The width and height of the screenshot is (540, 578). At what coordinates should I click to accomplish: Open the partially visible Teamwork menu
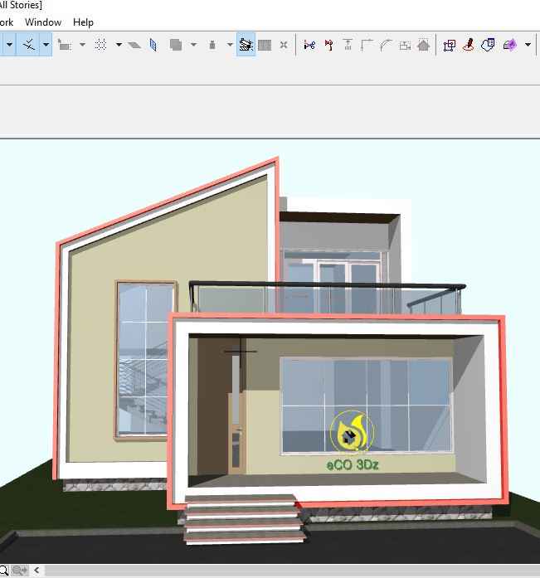(7, 22)
